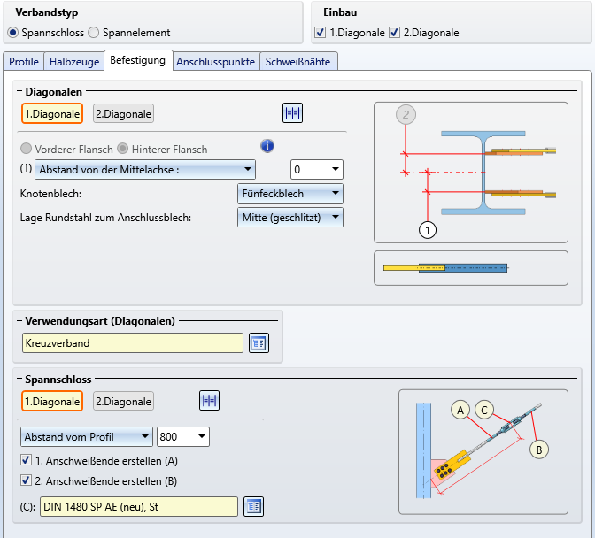Click the sync icon in Diagonalen section
This screenshot has height=538, width=595.
point(292,113)
